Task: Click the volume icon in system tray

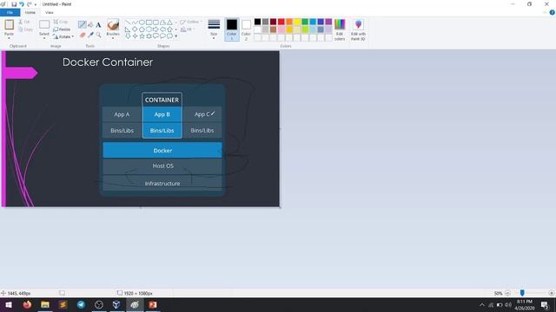Action: point(508,304)
